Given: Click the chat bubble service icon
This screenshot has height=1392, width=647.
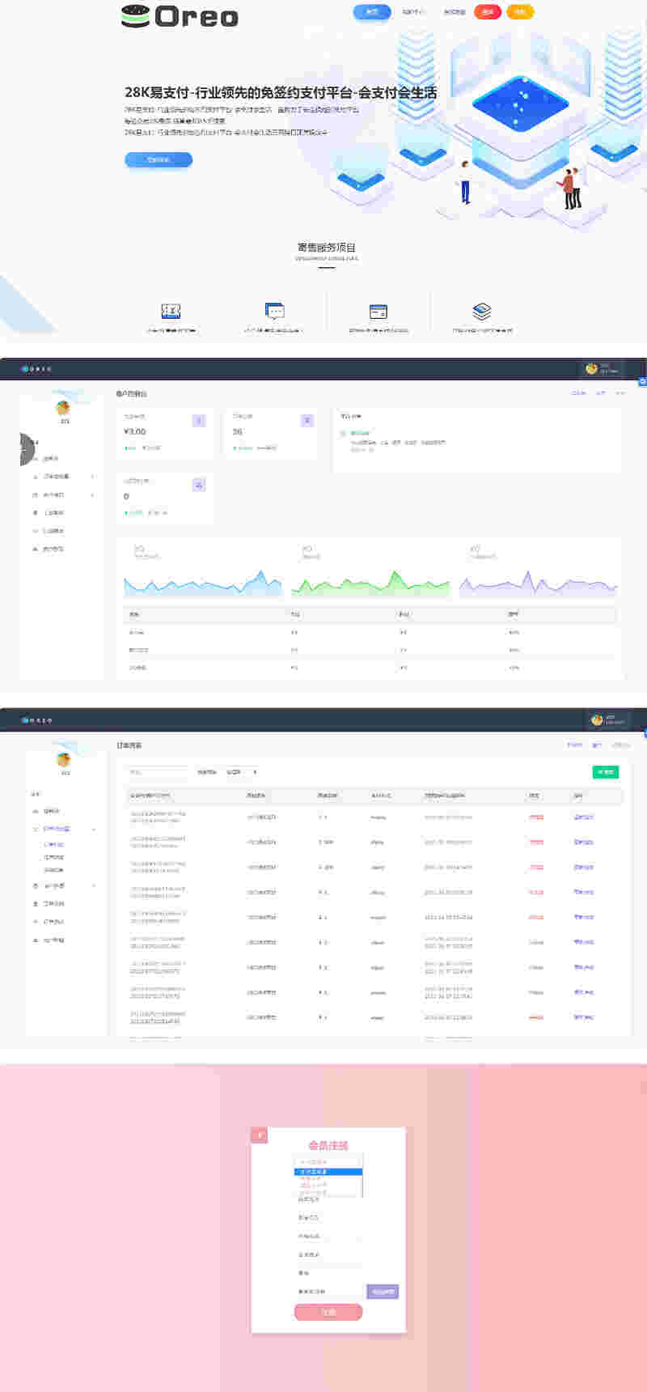Looking at the screenshot, I should tap(275, 311).
